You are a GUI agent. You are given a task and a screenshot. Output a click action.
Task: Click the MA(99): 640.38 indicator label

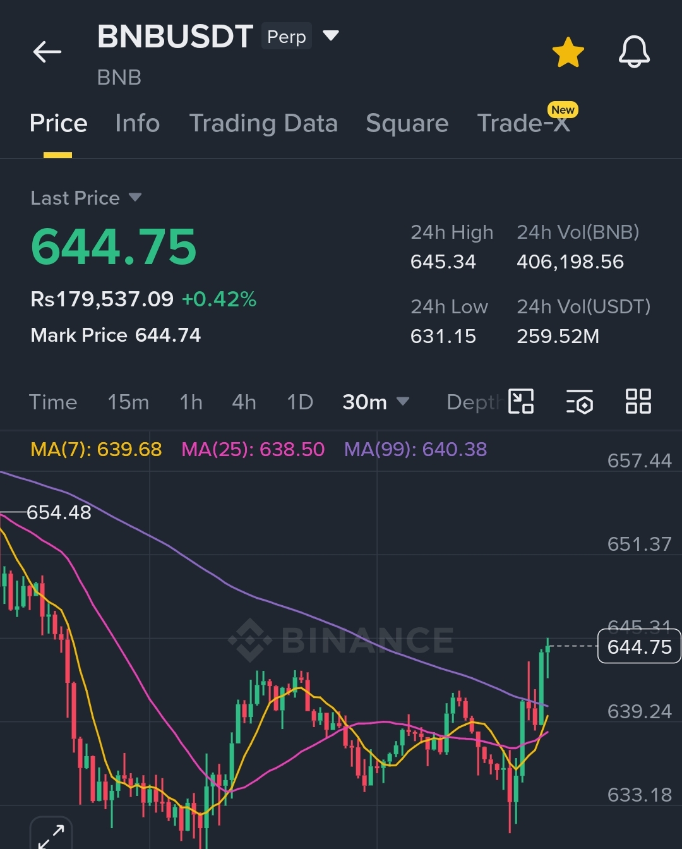pos(416,449)
